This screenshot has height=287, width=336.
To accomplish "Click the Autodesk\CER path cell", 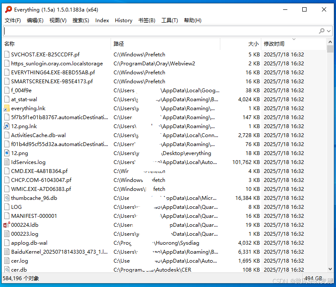I will [x=152, y=269].
